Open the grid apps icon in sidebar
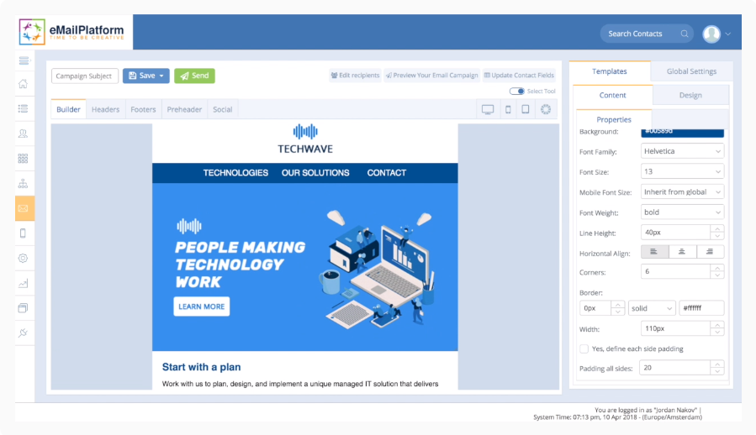Viewport: 756px width, 435px height. [24, 159]
